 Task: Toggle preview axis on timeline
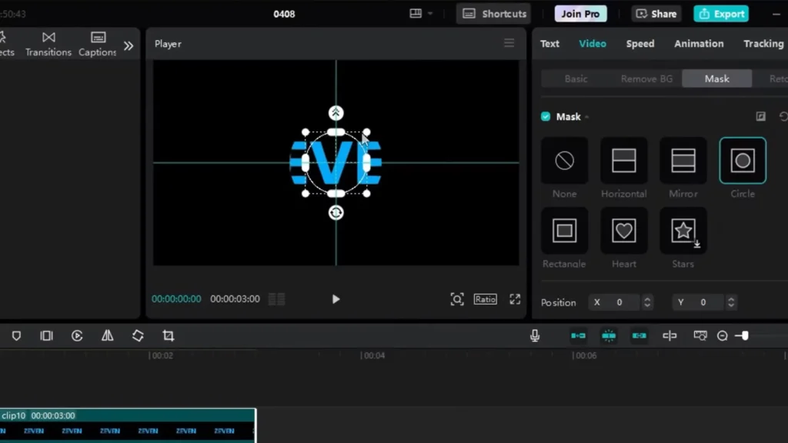tap(669, 335)
